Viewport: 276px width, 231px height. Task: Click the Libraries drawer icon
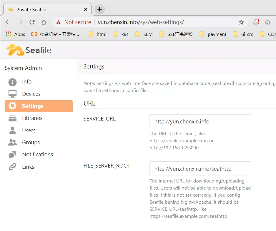pyautogui.click(x=12, y=118)
